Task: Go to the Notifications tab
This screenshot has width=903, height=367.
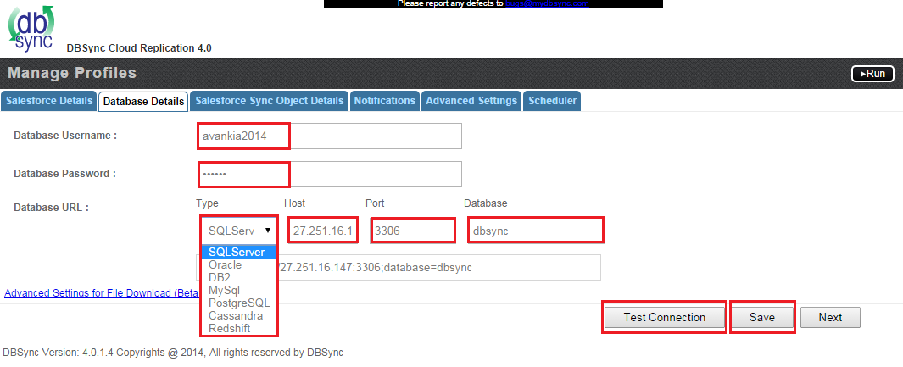Action: coord(385,101)
